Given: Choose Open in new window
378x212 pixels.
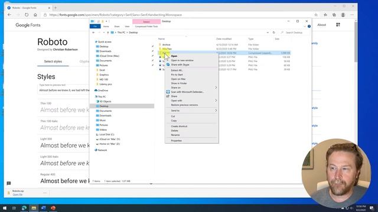Looking at the screenshot, I should [183, 60].
